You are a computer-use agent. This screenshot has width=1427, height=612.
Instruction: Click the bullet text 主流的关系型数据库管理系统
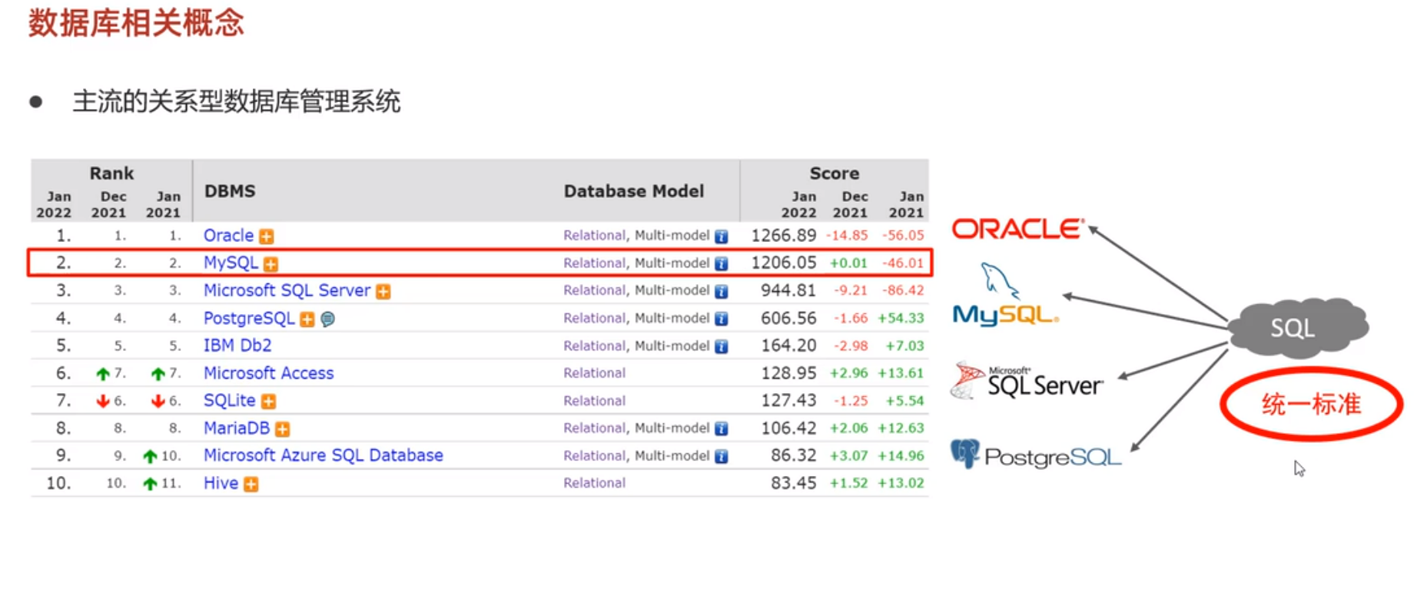236,101
